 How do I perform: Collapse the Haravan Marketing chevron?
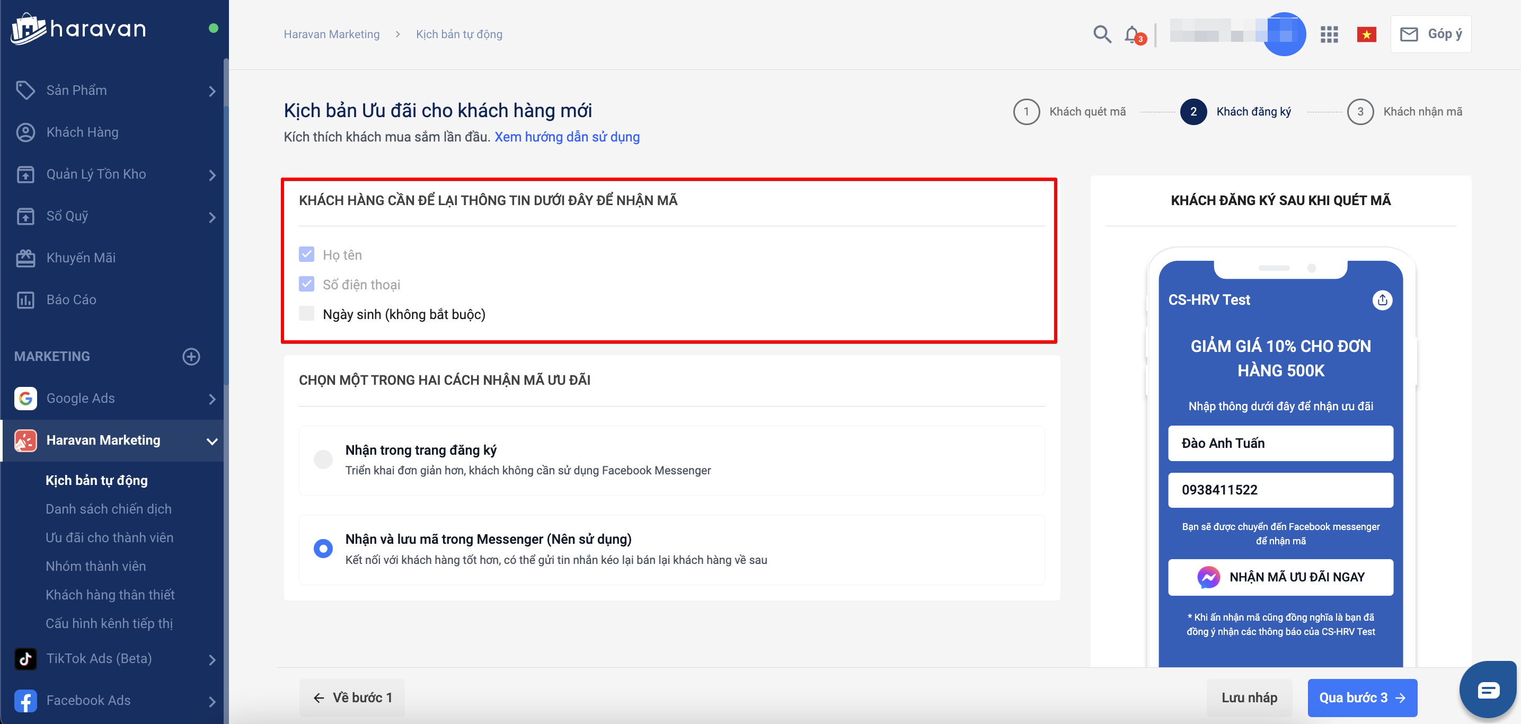pos(212,441)
